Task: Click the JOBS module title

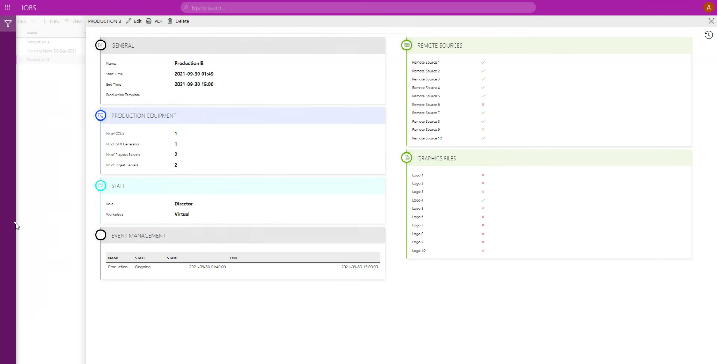Action: click(28, 8)
